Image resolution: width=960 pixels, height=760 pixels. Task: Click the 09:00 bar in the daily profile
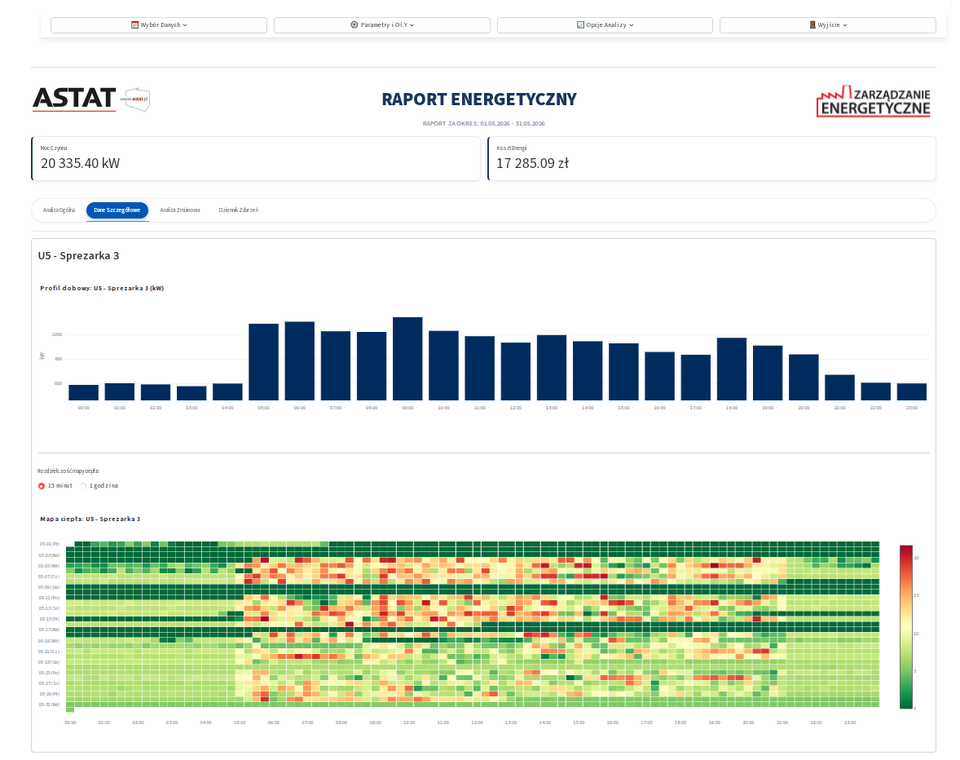pyautogui.click(x=407, y=359)
